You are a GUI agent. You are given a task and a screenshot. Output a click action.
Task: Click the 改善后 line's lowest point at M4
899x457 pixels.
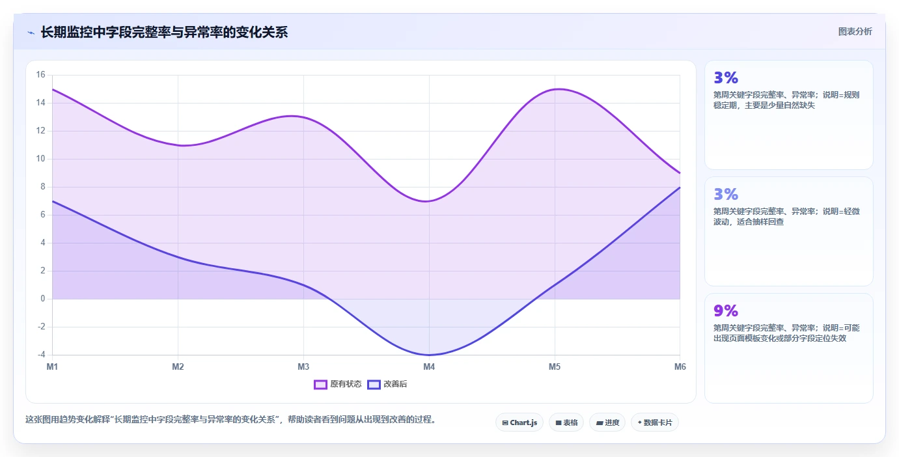[x=429, y=355]
